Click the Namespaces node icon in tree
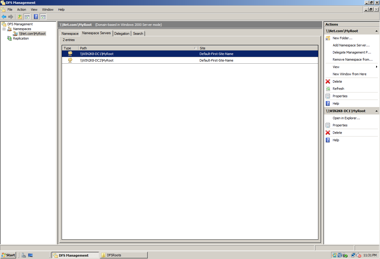Screen dimensions: 380x259 coord(10,29)
